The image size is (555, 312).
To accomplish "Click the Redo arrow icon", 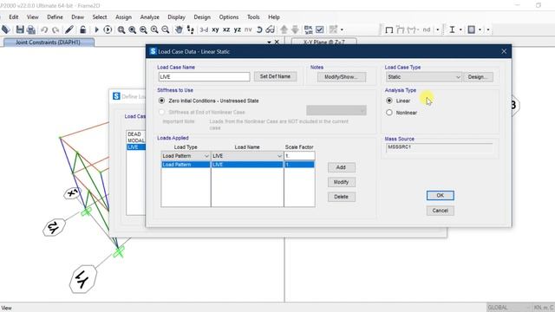I will pos(55,29).
